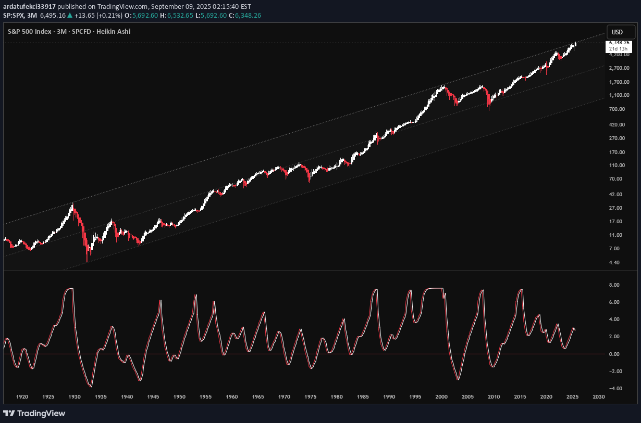Click the 21d 13h countdown label

[x=619, y=48]
